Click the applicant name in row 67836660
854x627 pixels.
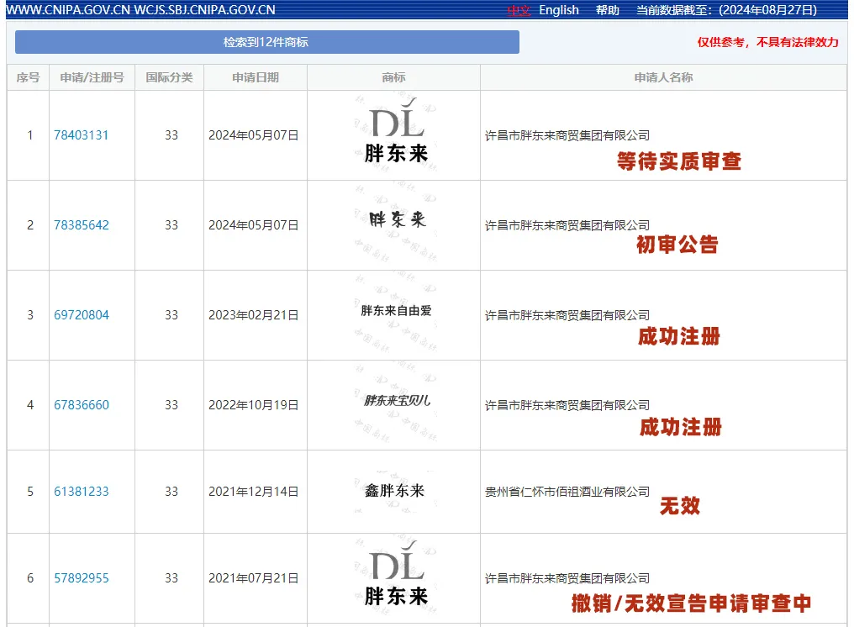(567, 405)
